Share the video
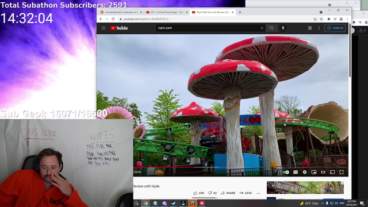Image resolution: width=368 pixels, height=207 pixels. 228,193
